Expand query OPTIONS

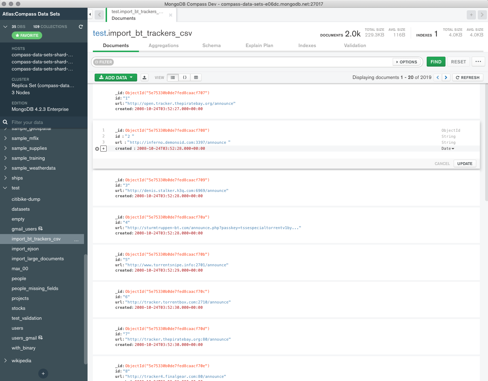[406, 62]
